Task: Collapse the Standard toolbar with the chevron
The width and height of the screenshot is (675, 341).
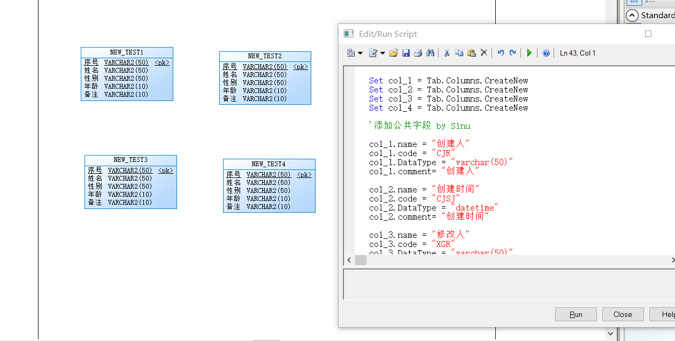Action: coord(632,15)
